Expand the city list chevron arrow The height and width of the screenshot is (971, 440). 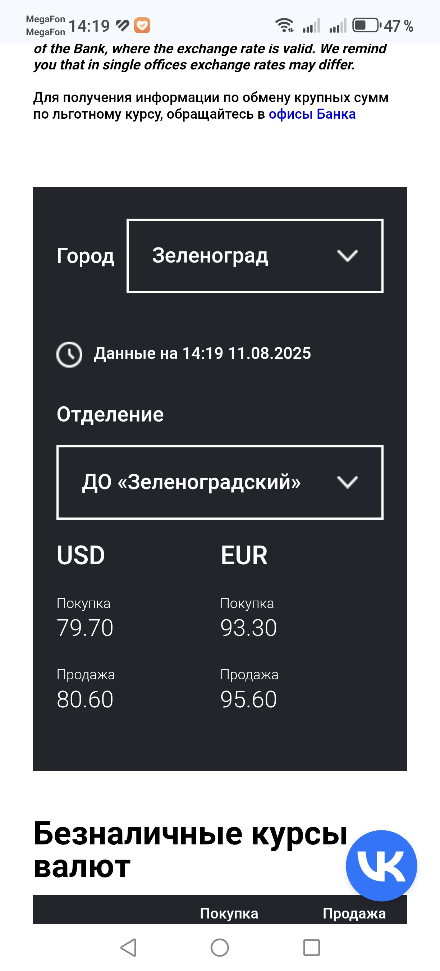click(347, 256)
